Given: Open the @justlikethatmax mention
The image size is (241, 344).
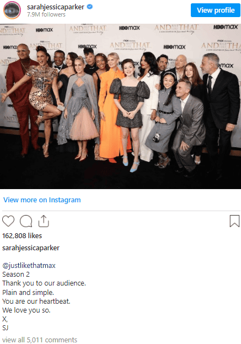Looking at the screenshot, I should tap(29, 266).
